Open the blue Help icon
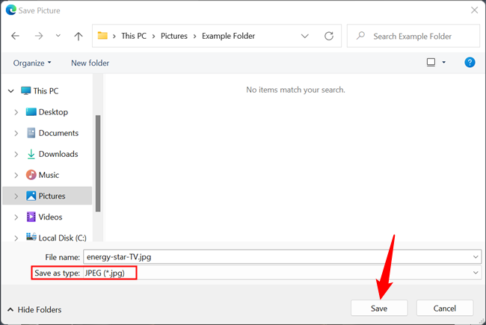 [470, 62]
